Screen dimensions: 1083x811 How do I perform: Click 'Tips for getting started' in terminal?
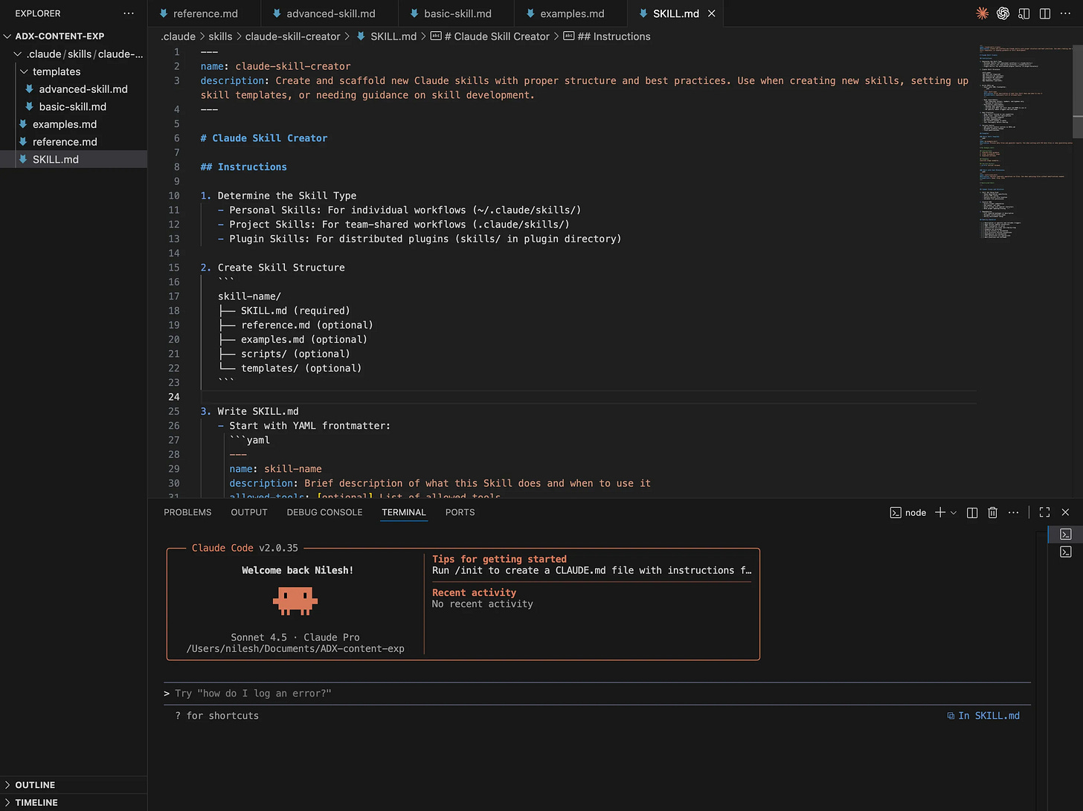pyautogui.click(x=499, y=559)
